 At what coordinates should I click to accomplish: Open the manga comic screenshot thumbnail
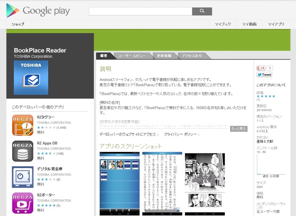click(x=205, y=184)
